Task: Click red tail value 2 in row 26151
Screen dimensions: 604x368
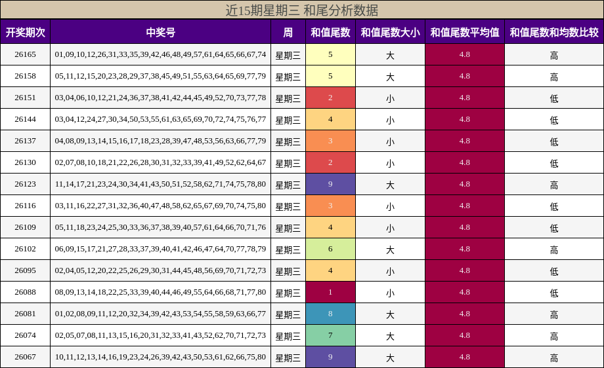Action: pyautogui.click(x=330, y=98)
